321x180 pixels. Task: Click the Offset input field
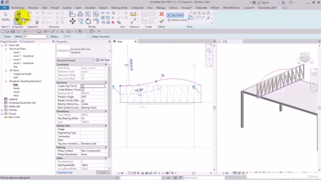[x=35, y=36]
